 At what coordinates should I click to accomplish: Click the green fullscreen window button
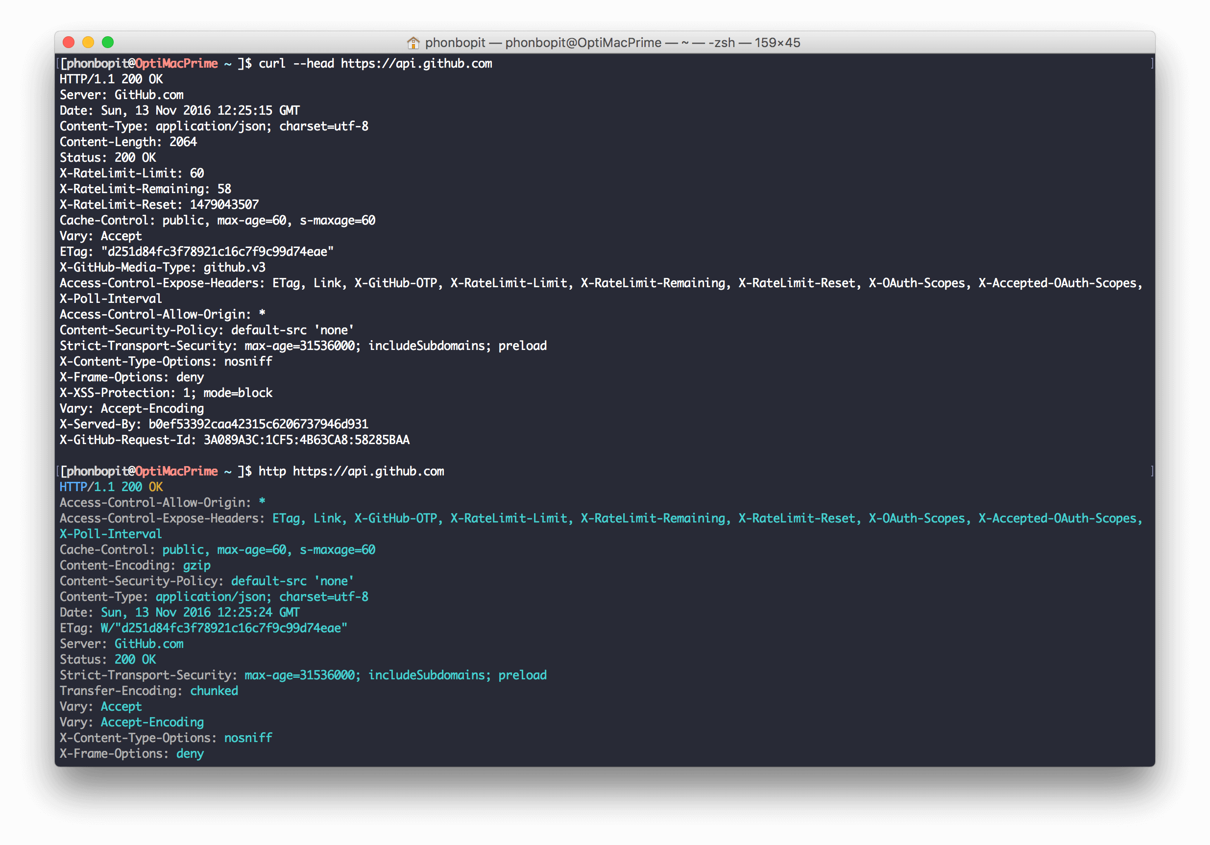point(107,42)
